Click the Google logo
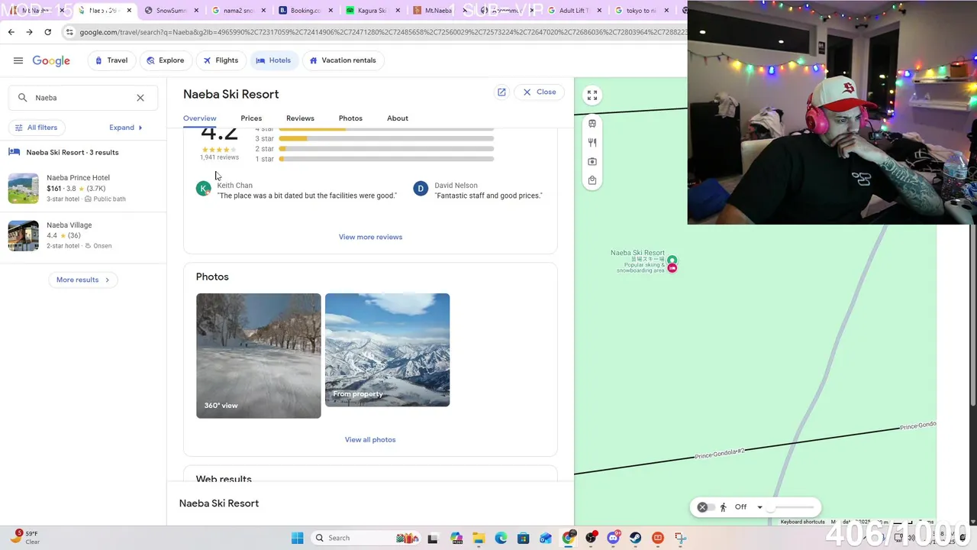 (x=51, y=61)
